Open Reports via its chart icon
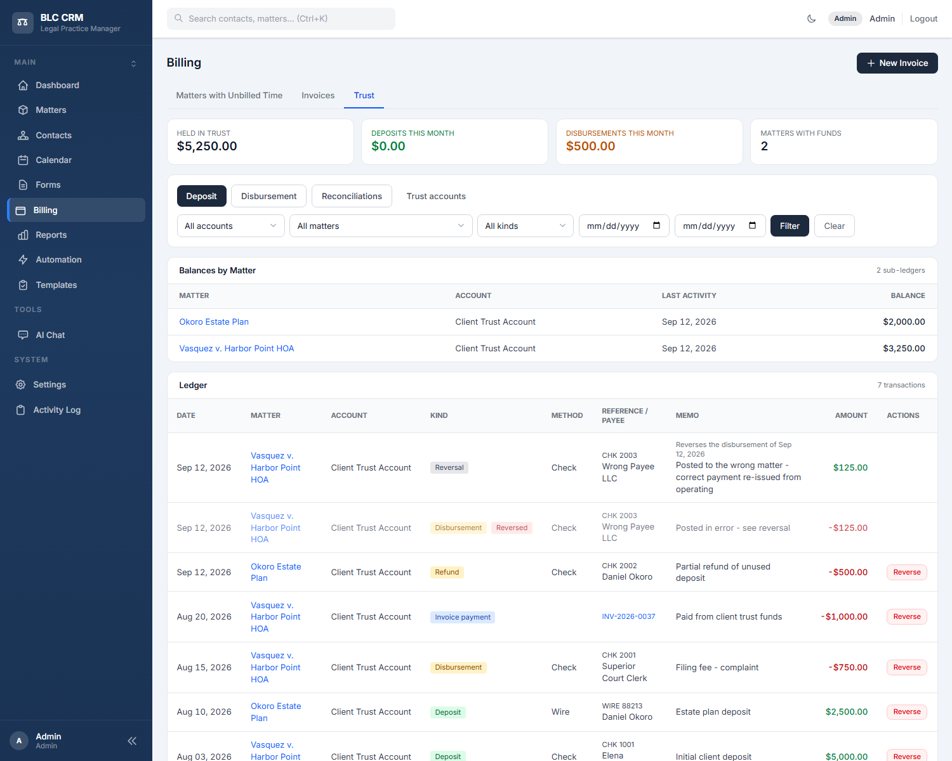The width and height of the screenshot is (952, 761). click(x=23, y=235)
